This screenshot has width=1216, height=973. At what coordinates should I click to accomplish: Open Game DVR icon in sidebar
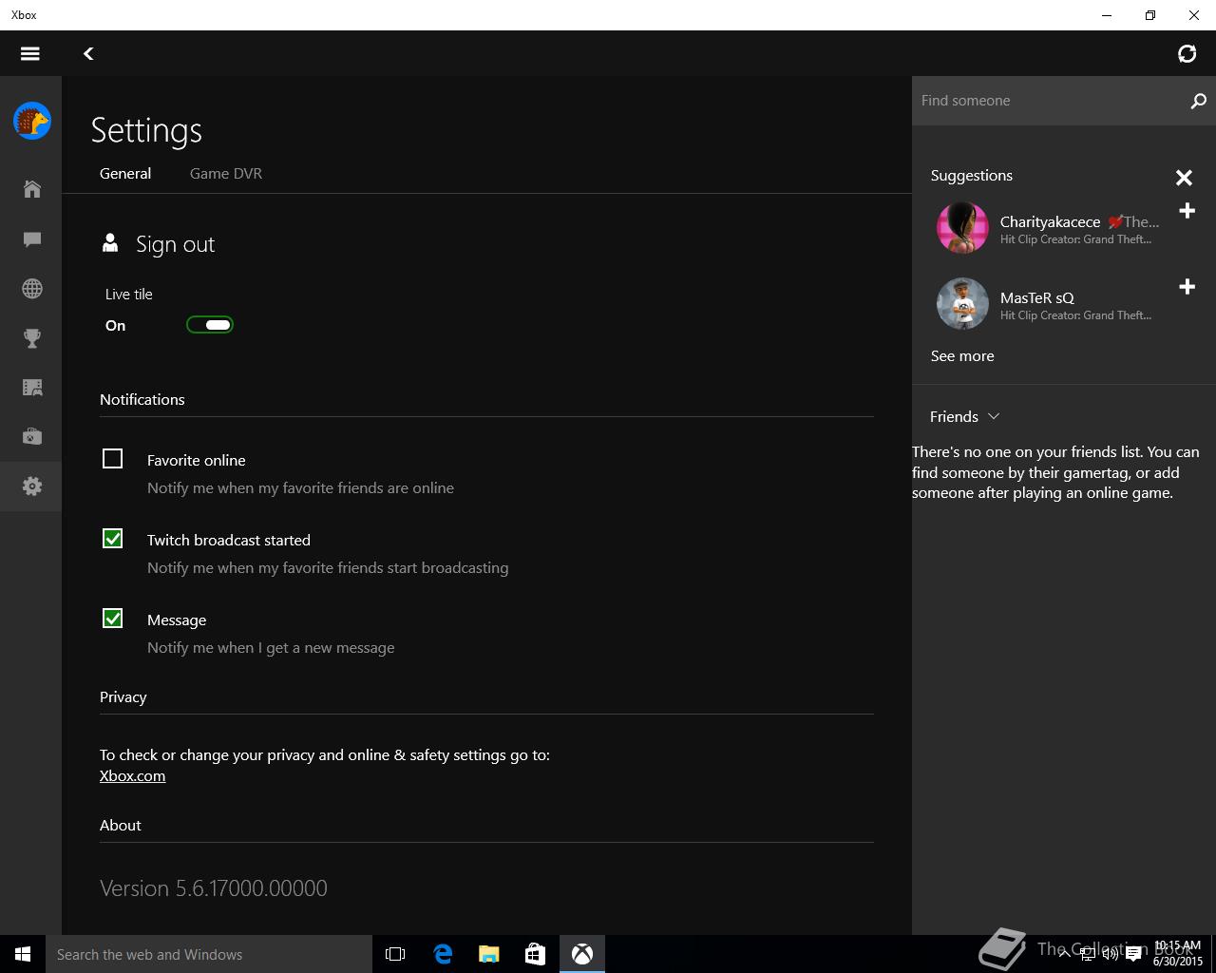32,388
